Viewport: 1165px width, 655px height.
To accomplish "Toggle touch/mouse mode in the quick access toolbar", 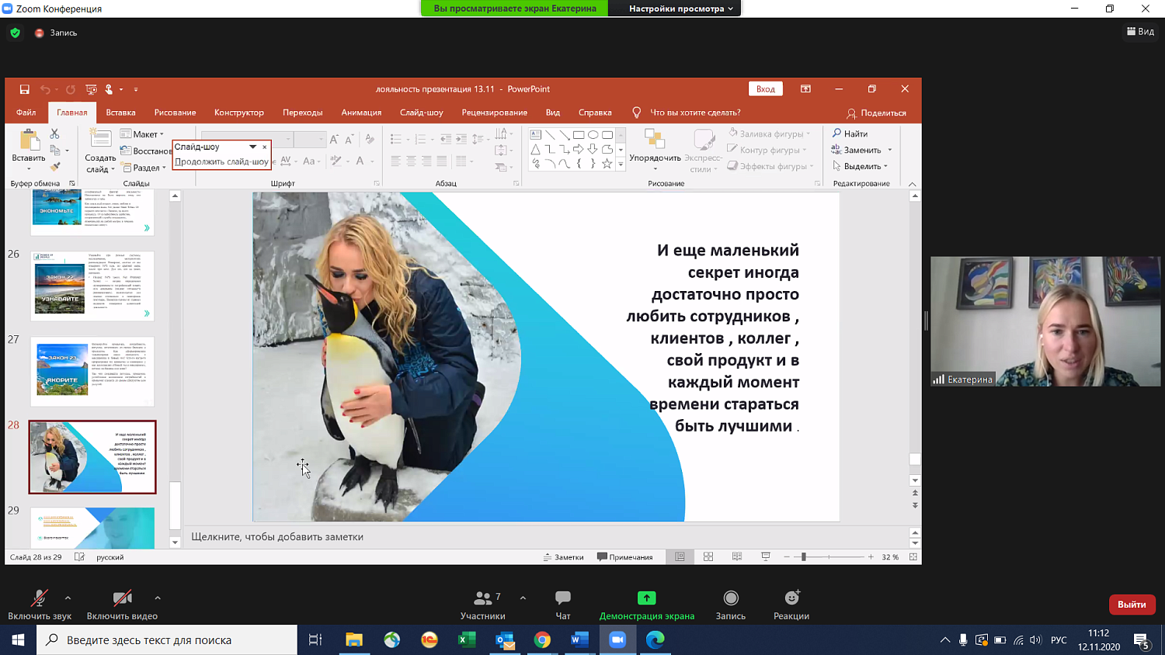I will [110, 89].
